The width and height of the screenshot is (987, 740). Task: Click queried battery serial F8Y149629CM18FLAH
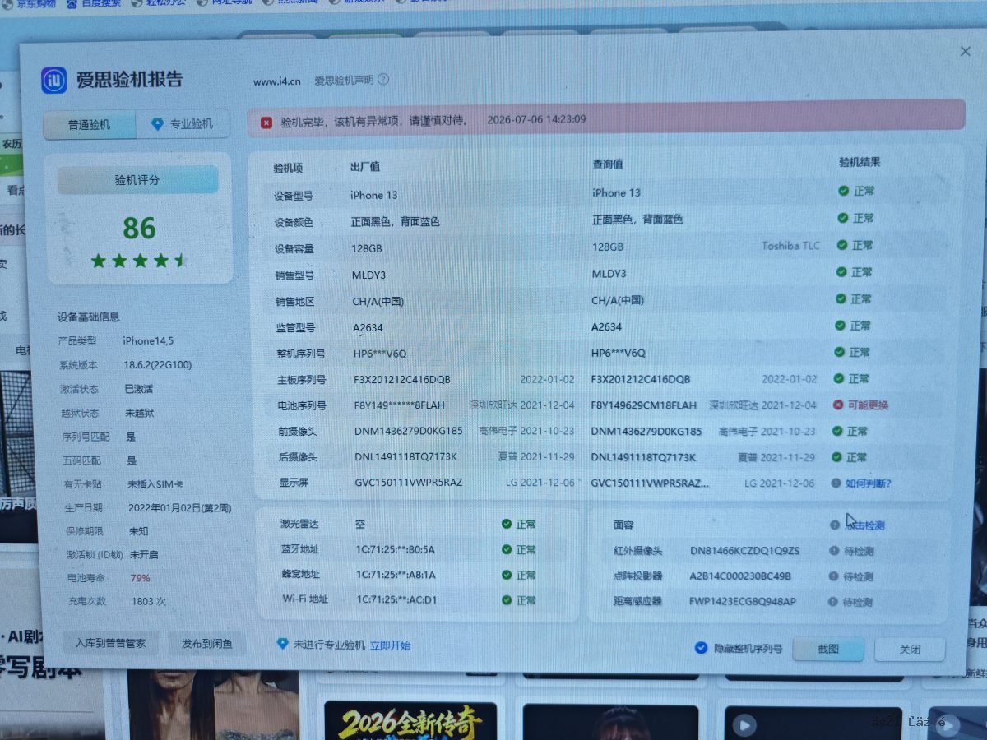click(x=644, y=405)
